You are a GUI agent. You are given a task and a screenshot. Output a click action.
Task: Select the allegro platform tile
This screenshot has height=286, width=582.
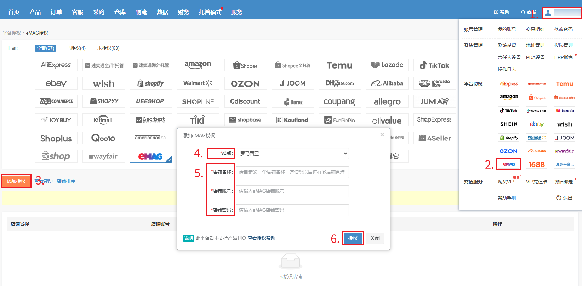click(387, 101)
